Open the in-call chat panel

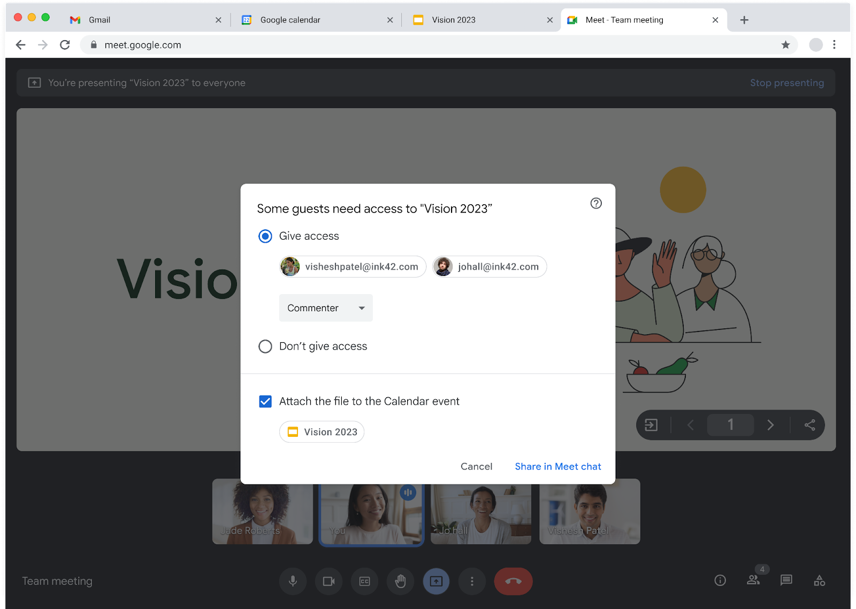786,581
